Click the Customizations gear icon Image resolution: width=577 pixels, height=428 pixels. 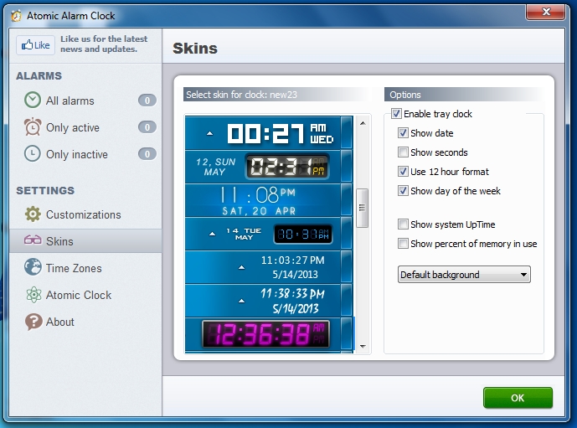33,214
